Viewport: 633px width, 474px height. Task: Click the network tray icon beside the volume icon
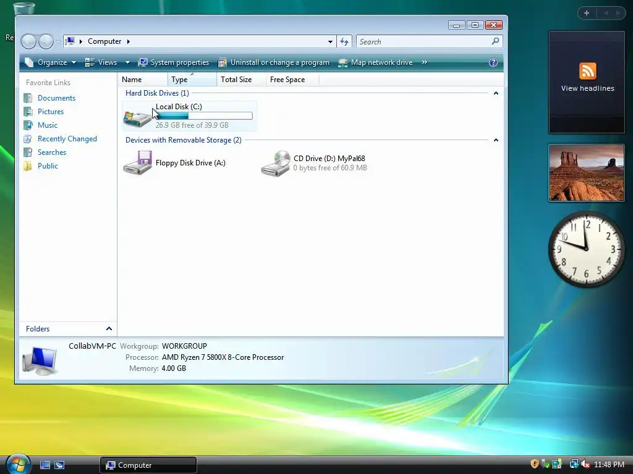click(574, 464)
